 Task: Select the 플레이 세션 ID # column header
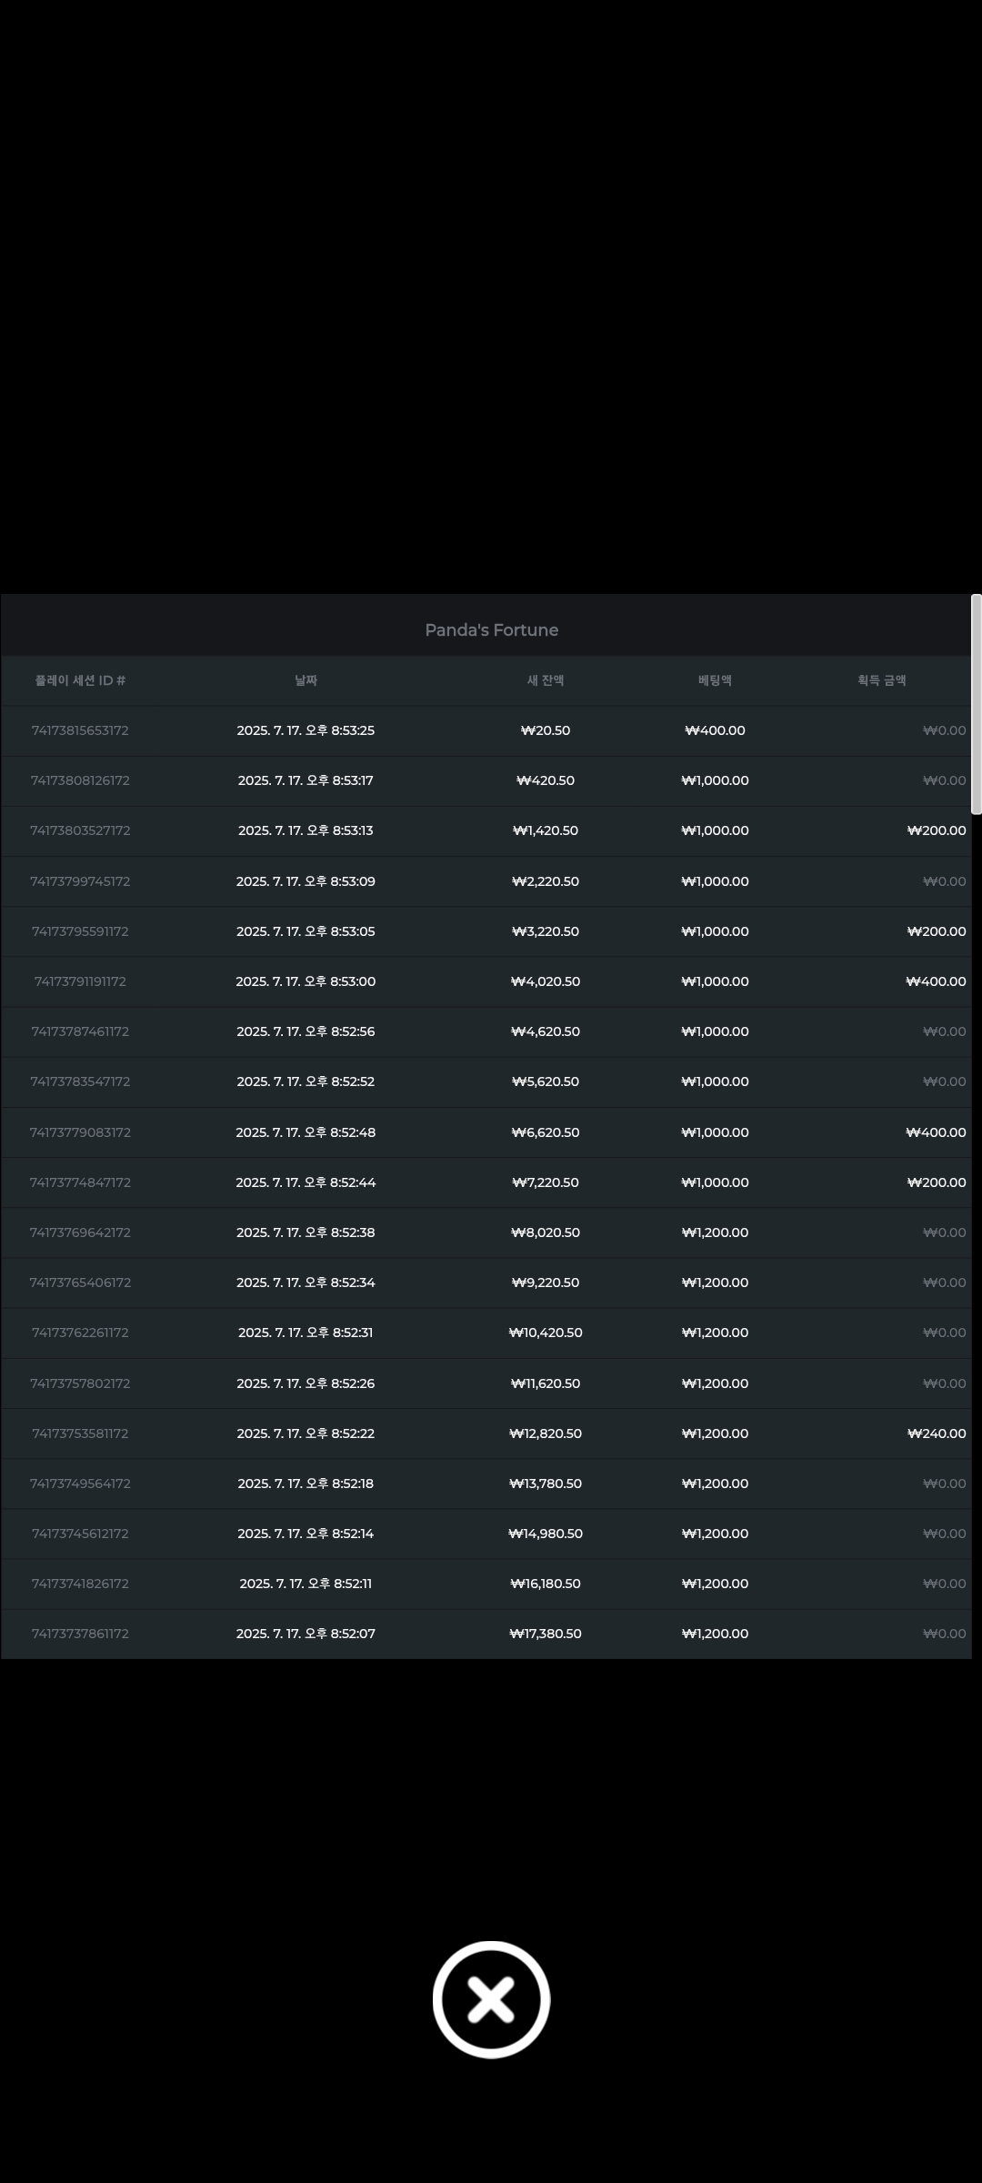[x=80, y=680]
